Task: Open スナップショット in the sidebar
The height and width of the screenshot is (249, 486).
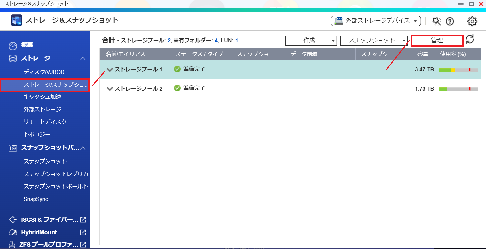Action: [45, 161]
